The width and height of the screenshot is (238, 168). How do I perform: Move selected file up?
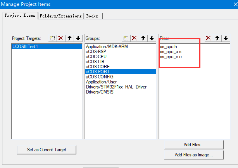[217, 38]
